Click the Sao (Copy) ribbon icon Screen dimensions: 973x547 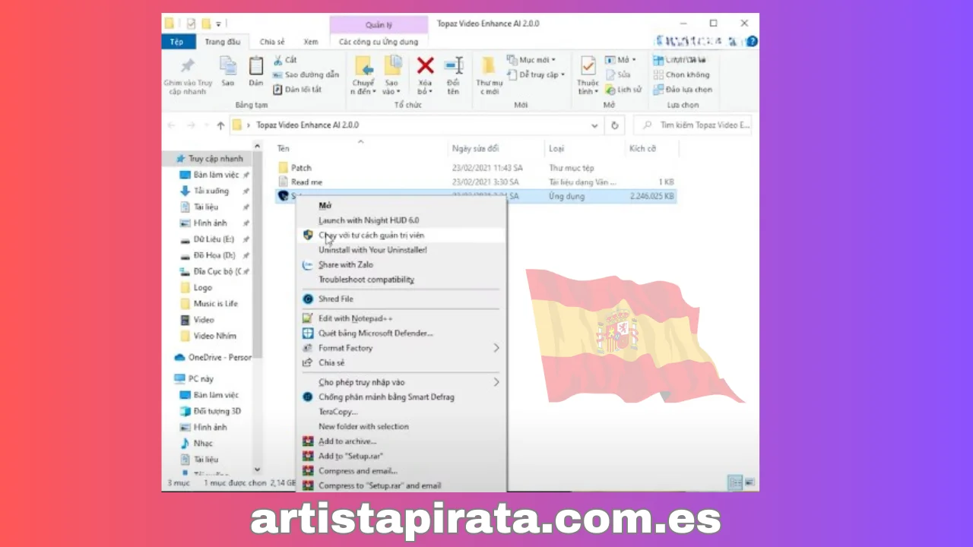tap(227, 71)
